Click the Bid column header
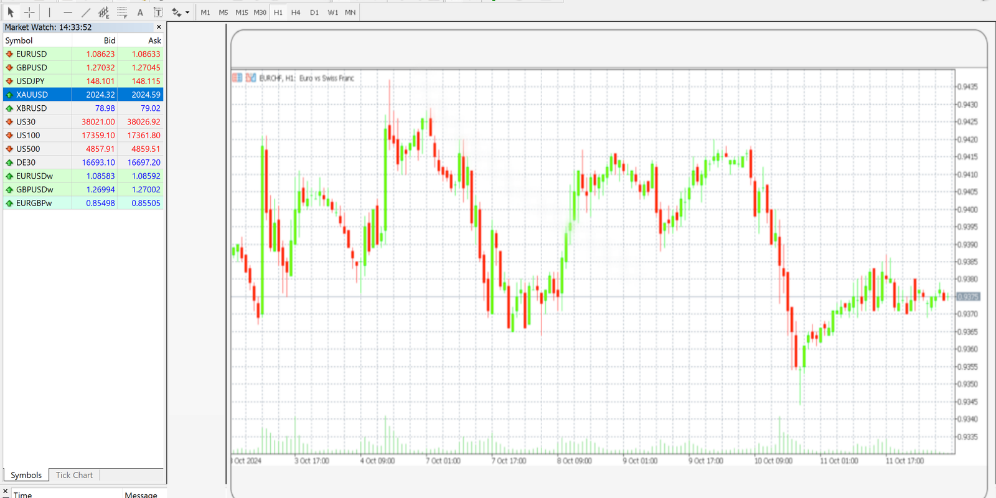The image size is (996, 498). click(95, 40)
